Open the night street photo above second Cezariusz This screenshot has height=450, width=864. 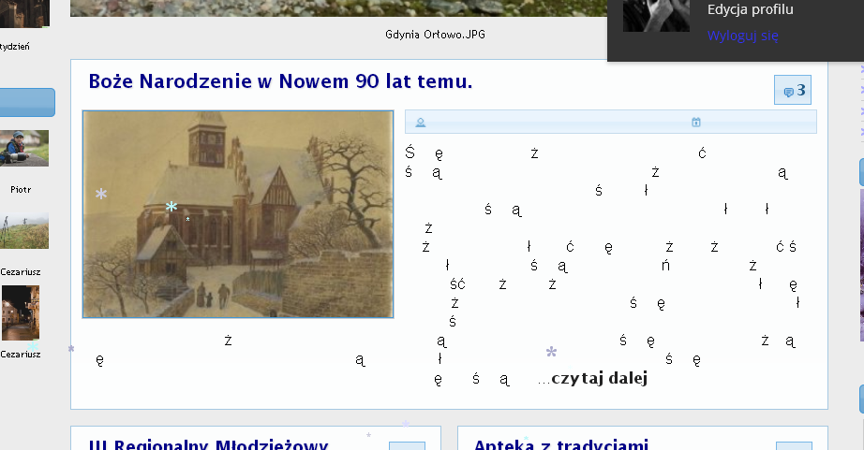[21, 312]
